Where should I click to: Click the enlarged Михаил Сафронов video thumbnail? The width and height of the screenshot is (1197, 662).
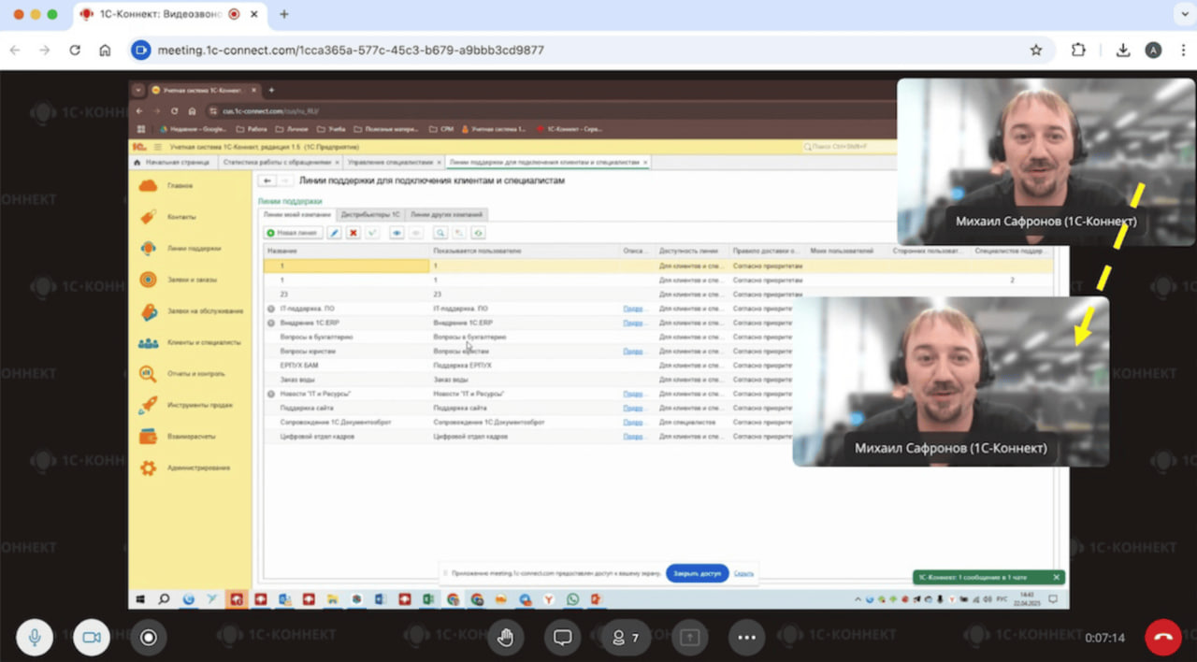[x=951, y=381]
